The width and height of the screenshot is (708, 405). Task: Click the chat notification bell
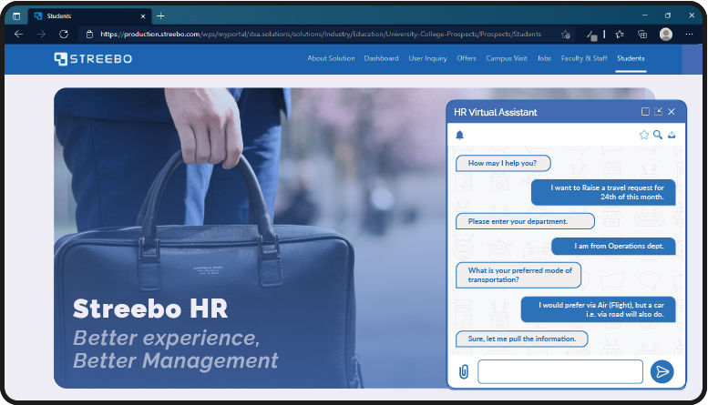tap(459, 136)
